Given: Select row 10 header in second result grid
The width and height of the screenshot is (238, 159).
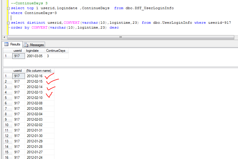Looking at the screenshot, I should coord(8,125).
